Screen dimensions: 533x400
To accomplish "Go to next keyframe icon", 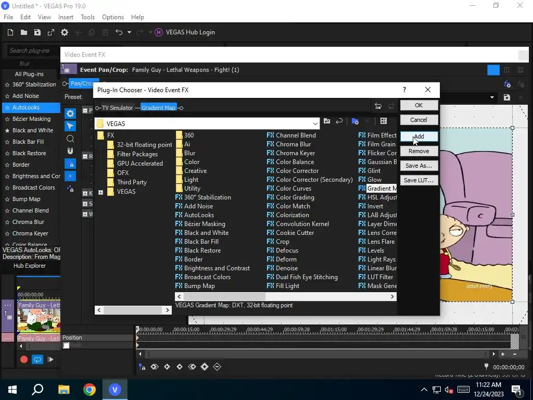I will coord(180,367).
